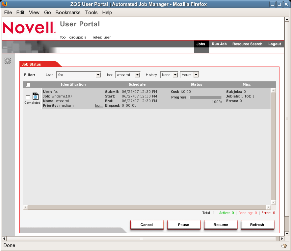This screenshot has height=251, width=291.
Task: Click the Identification column header
Action: tap(73, 84)
